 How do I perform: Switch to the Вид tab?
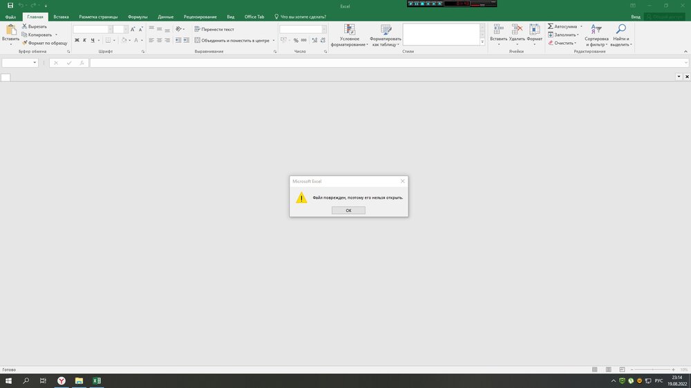(231, 17)
